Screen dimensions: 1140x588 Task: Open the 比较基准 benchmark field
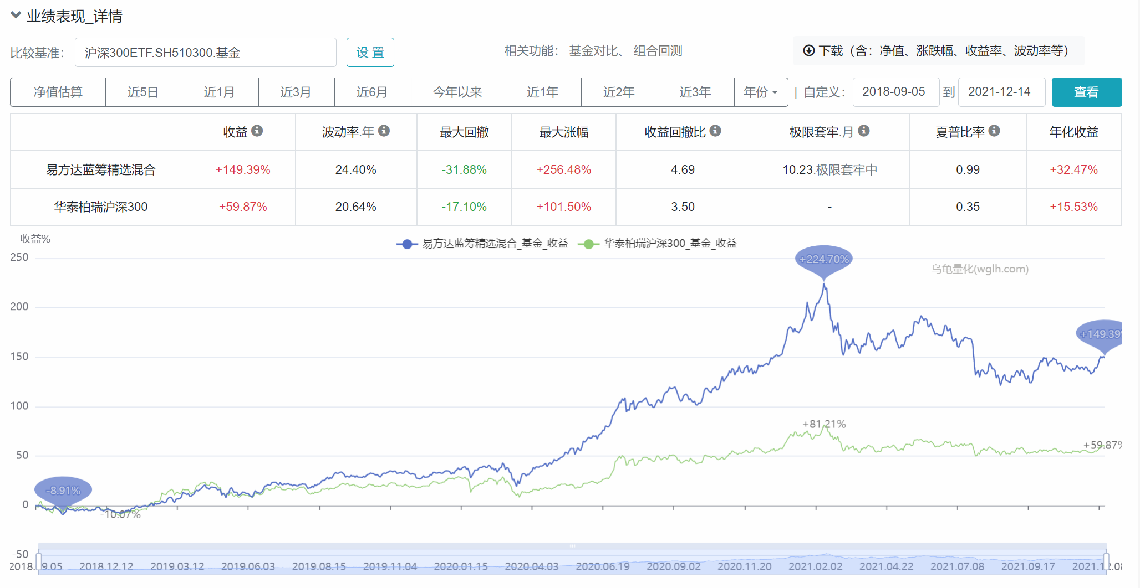click(x=205, y=53)
